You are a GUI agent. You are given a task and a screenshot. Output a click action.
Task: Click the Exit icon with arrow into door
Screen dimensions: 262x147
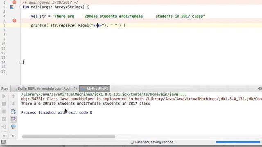4,127
